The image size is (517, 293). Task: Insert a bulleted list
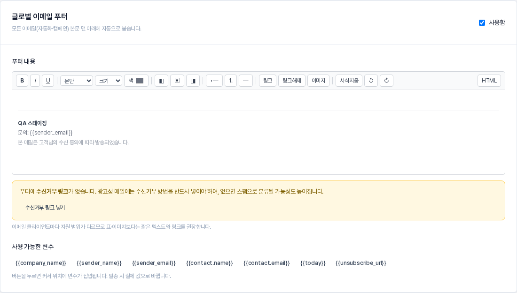pyautogui.click(x=214, y=81)
